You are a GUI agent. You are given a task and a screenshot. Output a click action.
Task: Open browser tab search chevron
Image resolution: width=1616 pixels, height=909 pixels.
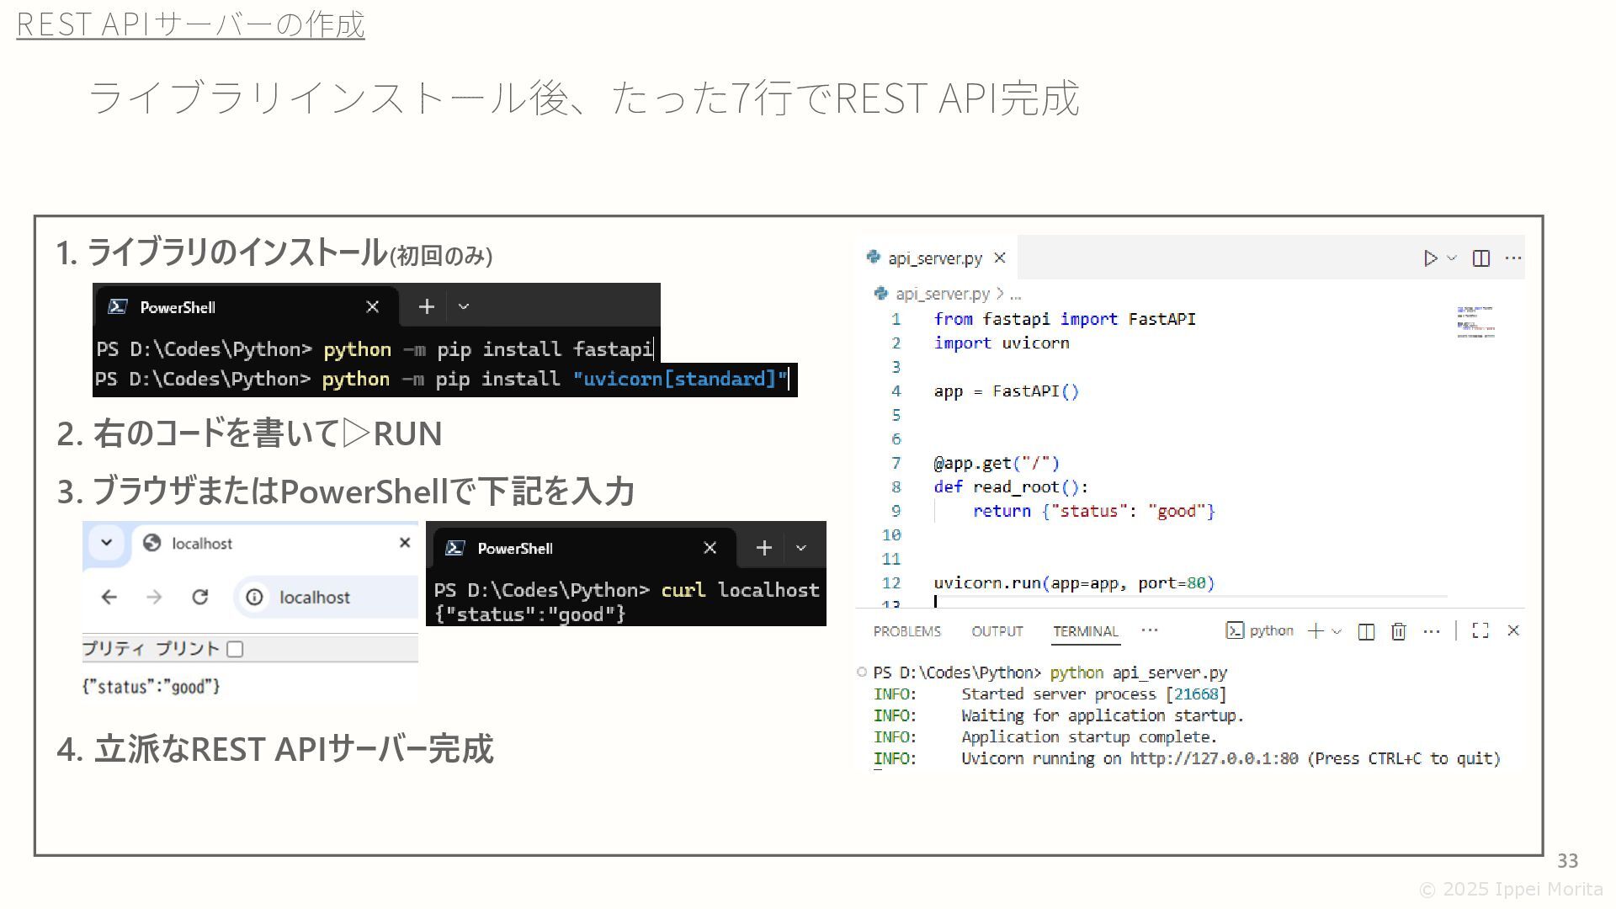107,543
